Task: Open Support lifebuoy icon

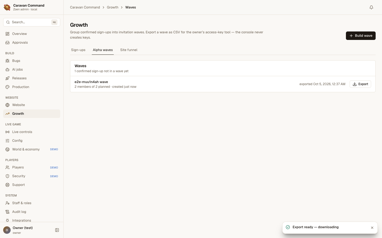Action: tap(7, 185)
